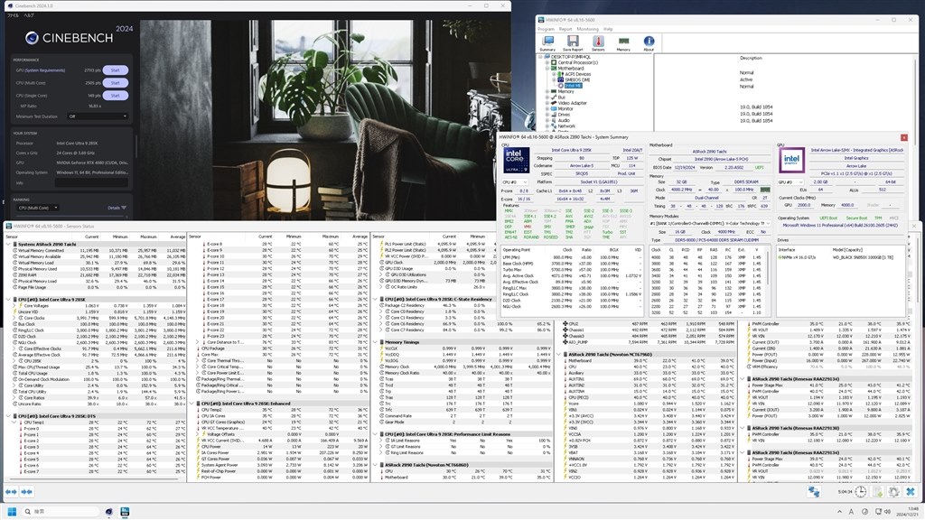Start the CPU (Multi Core) benchmark
The image size is (925, 520).
[115, 82]
